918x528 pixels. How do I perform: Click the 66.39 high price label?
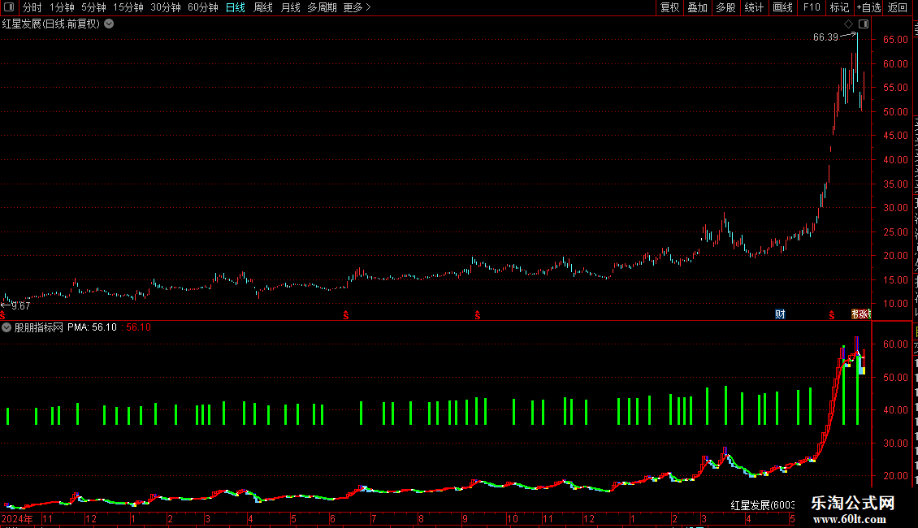pyautogui.click(x=825, y=37)
